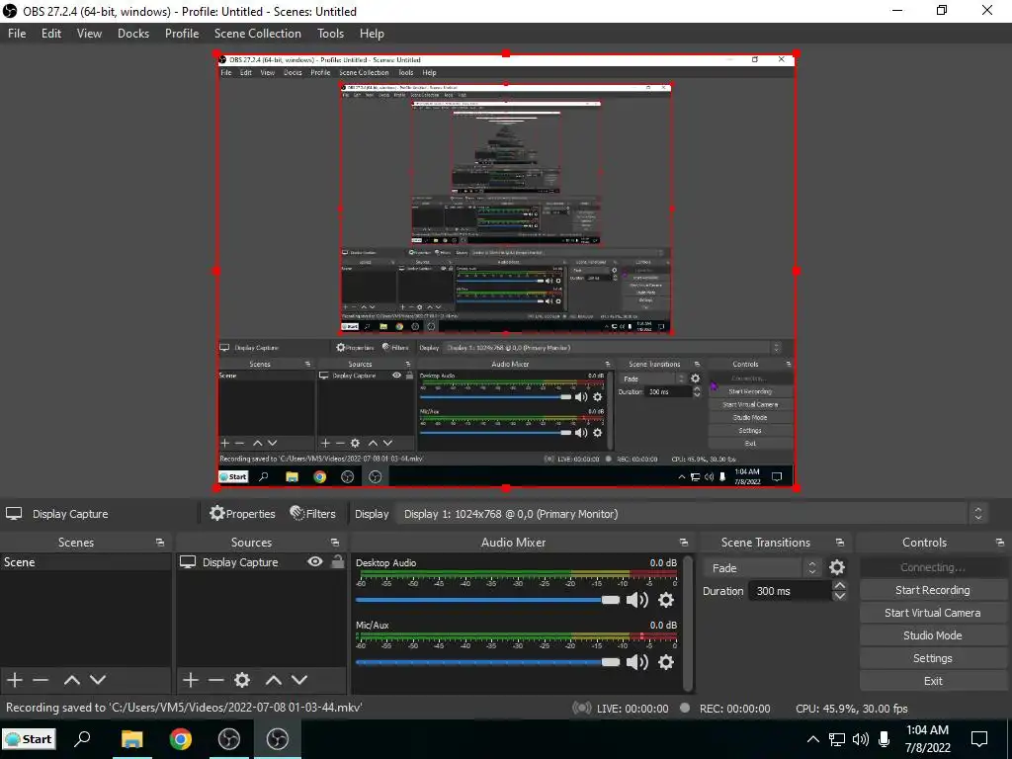The image size is (1012, 759).
Task: Click microphone icon in system tray
Action: [x=885, y=739]
